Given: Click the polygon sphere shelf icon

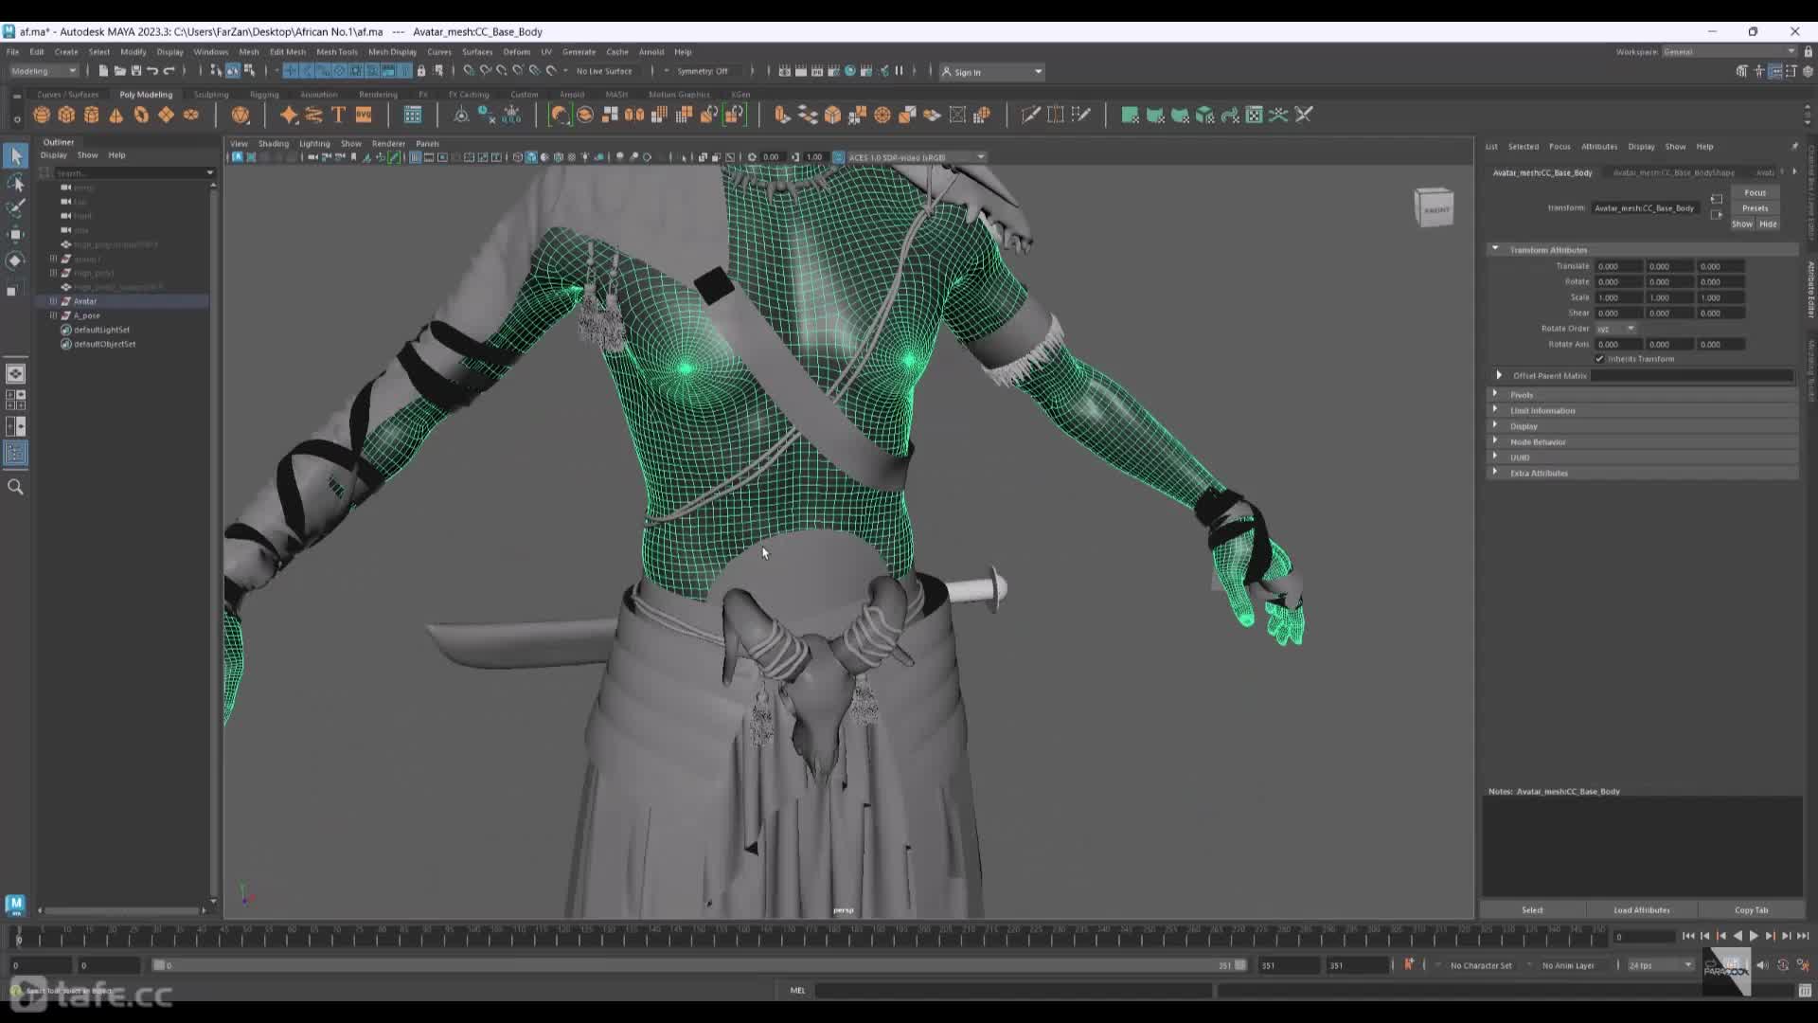Looking at the screenshot, I should [42, 115].
